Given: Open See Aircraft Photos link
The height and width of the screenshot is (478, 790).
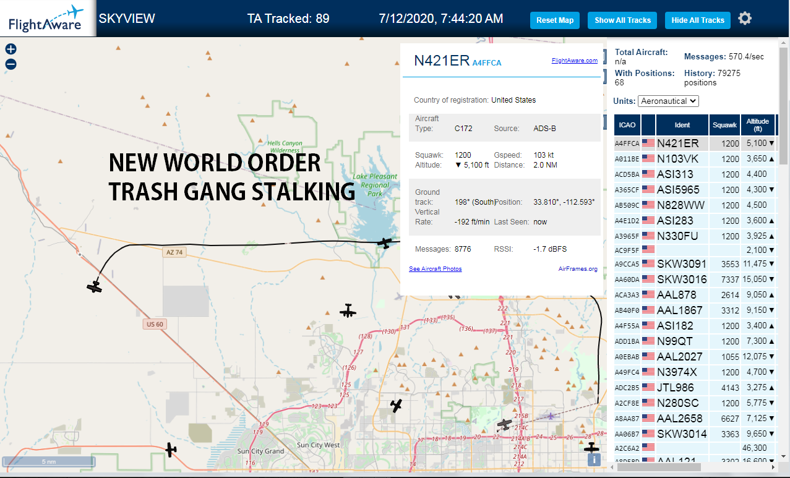Looking at the screenshot, I should coord(435,269).
